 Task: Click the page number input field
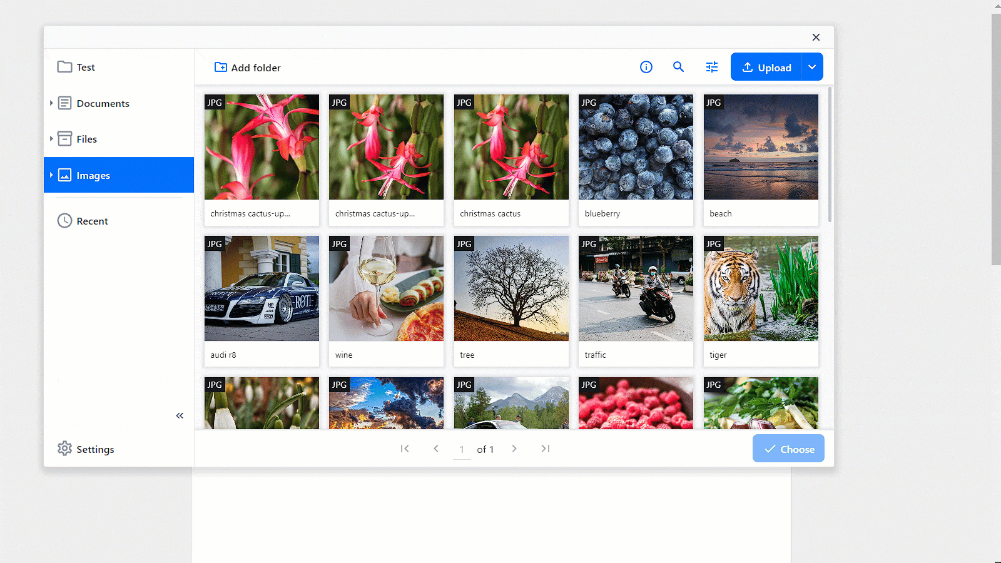(x=462, y=449)
